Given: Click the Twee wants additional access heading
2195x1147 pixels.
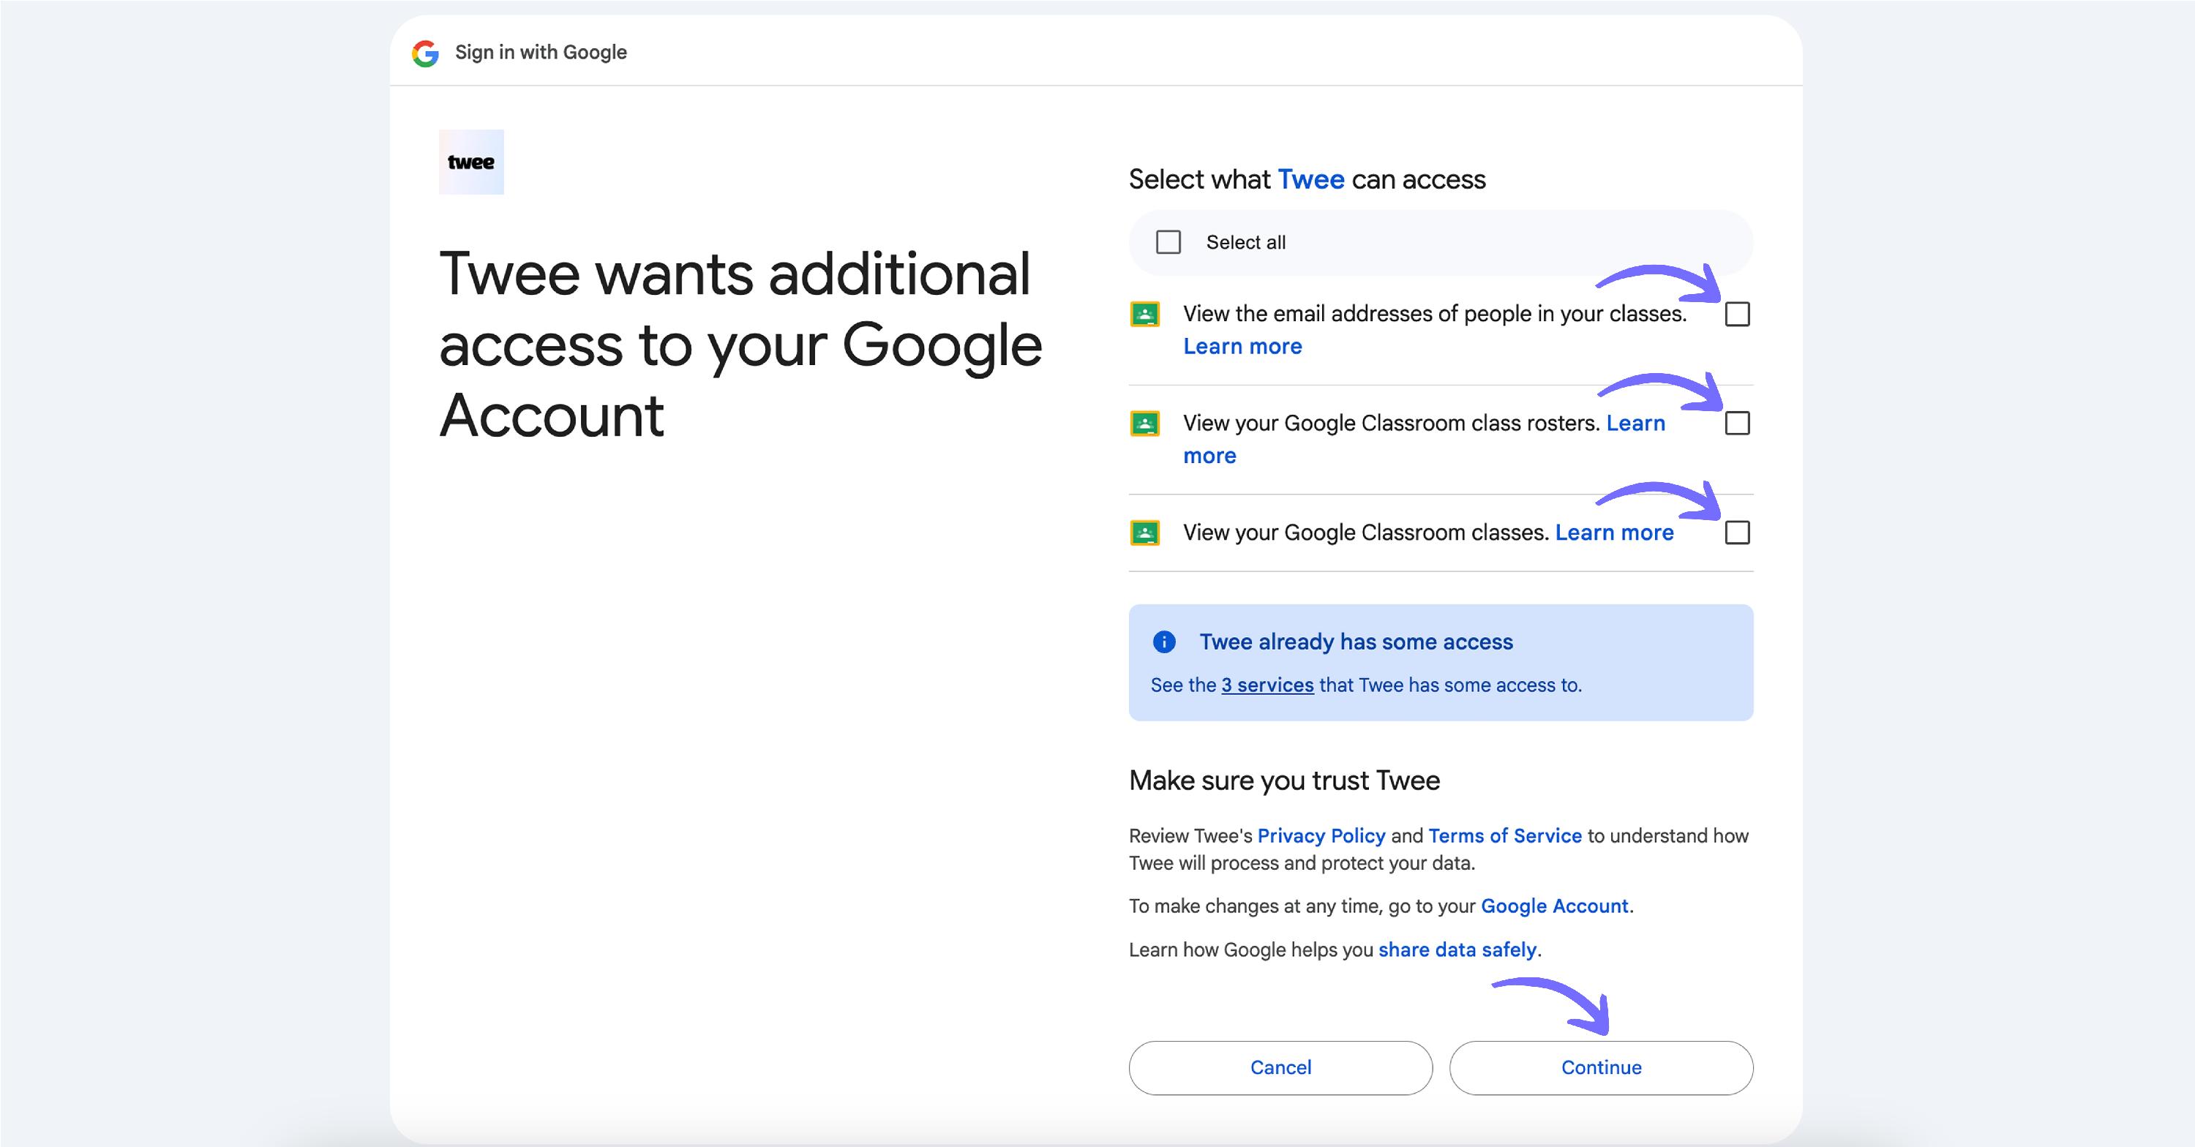Looking at the screenshot, I should pos(740,345).
